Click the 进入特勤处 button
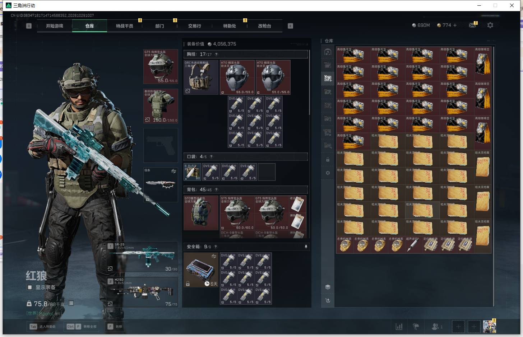Viewport: 523px width, 337px height. pos(43,327)
